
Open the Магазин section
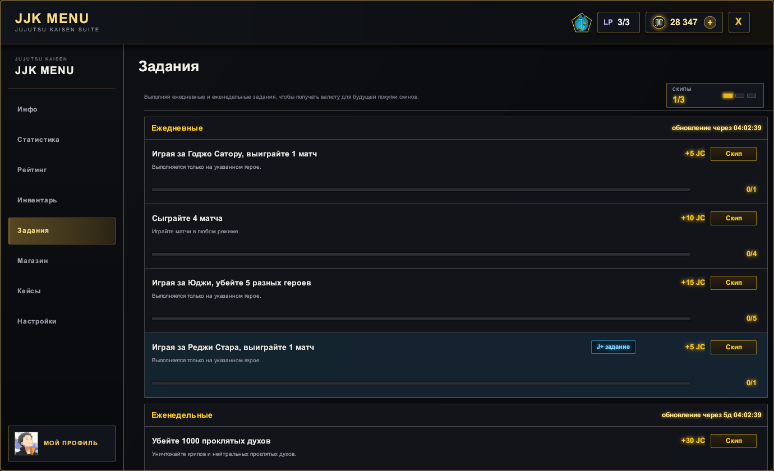(x=62, y=261)
